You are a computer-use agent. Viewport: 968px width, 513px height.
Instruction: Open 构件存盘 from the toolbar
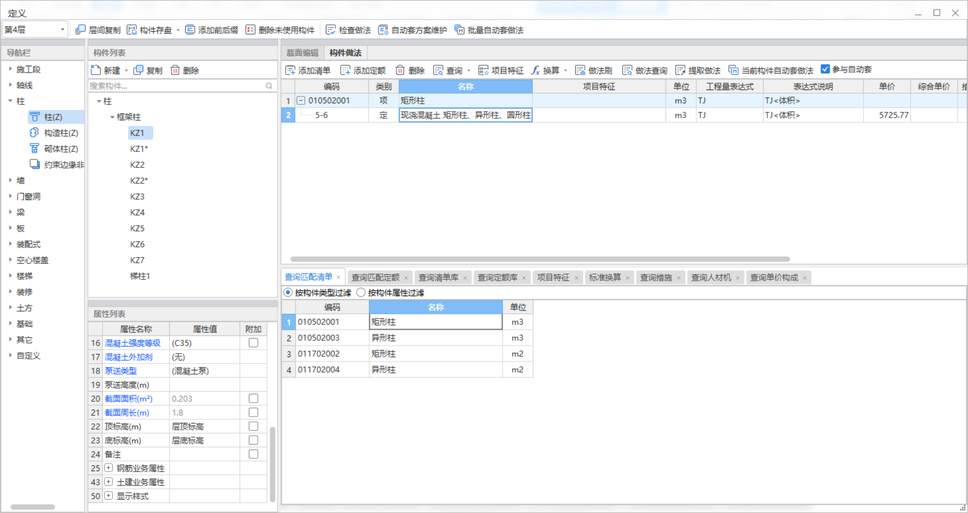click(150, 30)
